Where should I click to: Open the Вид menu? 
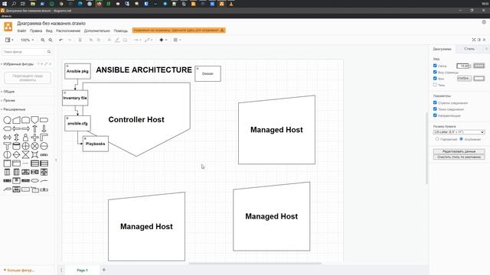[49, 31]
